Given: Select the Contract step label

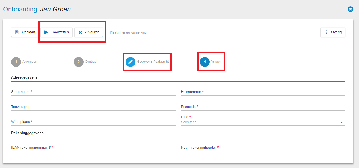Looking at the screenshot, I should coord(91,62).
